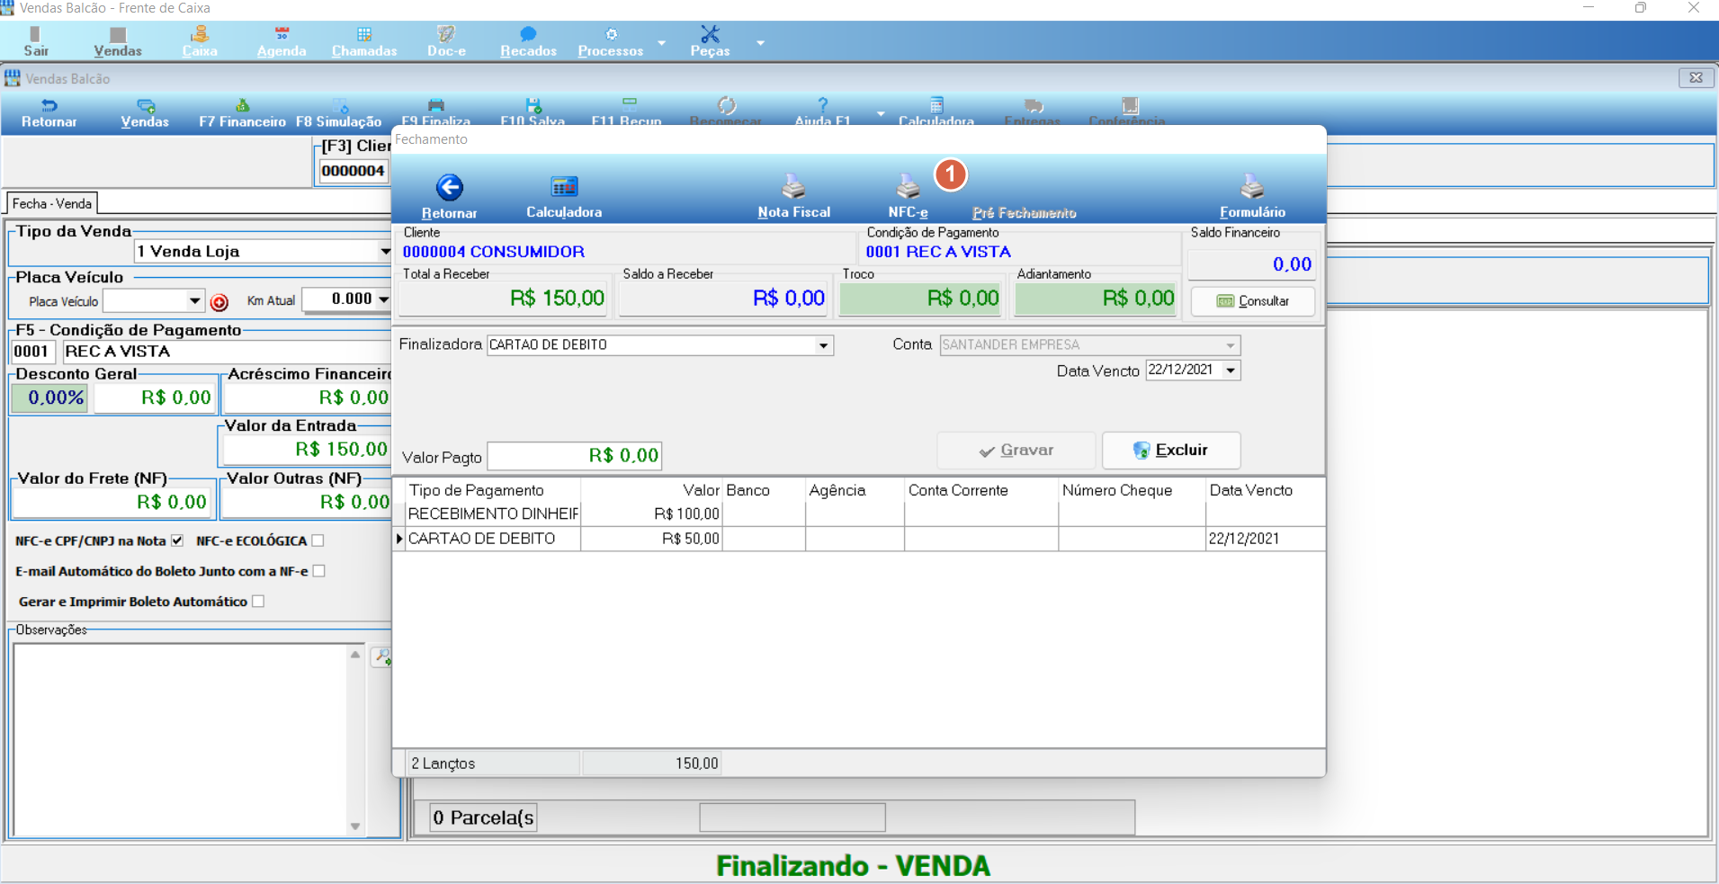
Task: Select the RECEBIMENTO DINHEIRO payment row
Action: (x=859, y=513)
